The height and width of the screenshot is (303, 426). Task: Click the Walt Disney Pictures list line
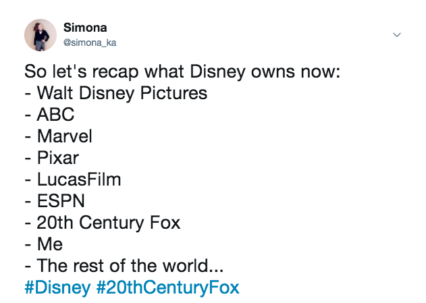click(x=116, y=93)
